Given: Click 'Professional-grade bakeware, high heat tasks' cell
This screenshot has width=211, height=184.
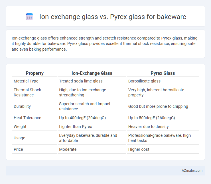Looking at the screenshot, I should tap(159, 138).
